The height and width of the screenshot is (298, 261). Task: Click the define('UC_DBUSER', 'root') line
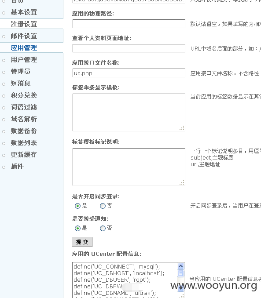tap(112, 280)
